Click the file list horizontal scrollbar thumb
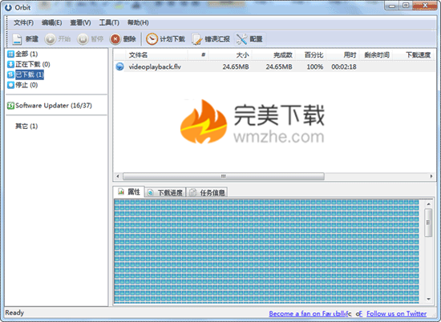 [224, 176]
